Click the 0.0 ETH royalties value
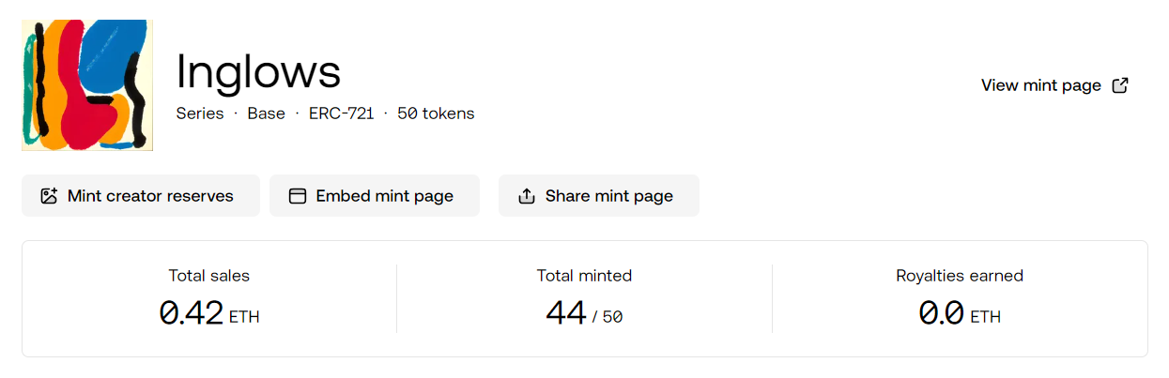The height and width of the screenshot is (378, 1169). pyautogui.click(x=960, y=313)
